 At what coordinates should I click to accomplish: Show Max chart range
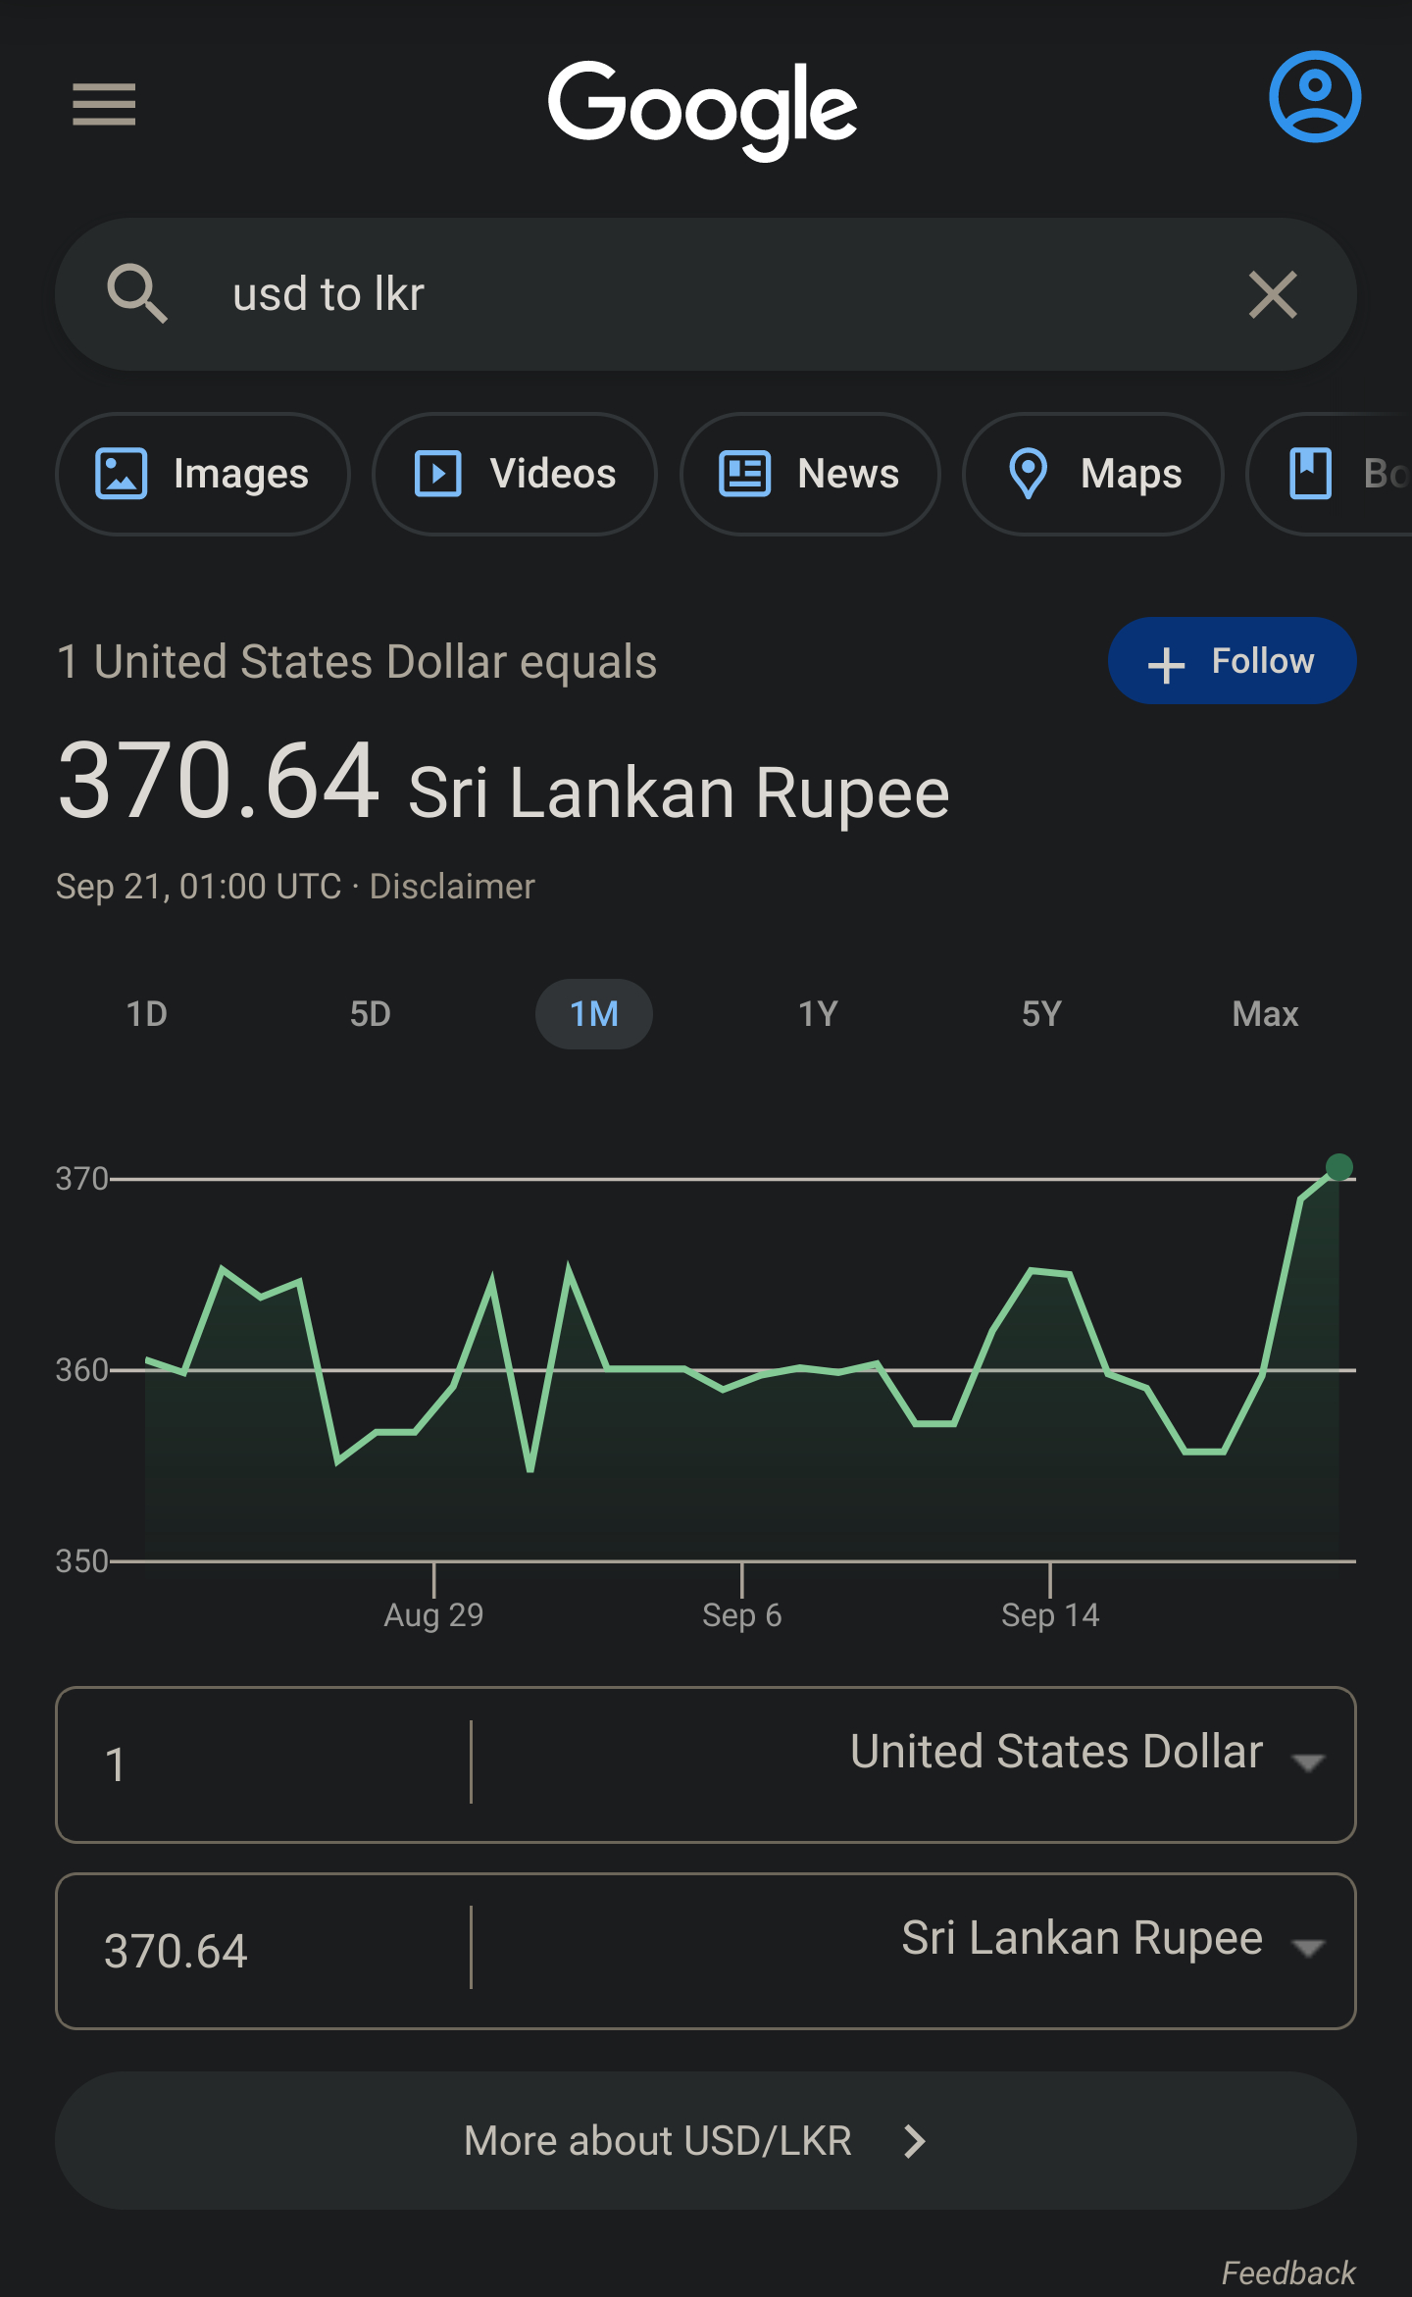(x=1265, y=1014)
